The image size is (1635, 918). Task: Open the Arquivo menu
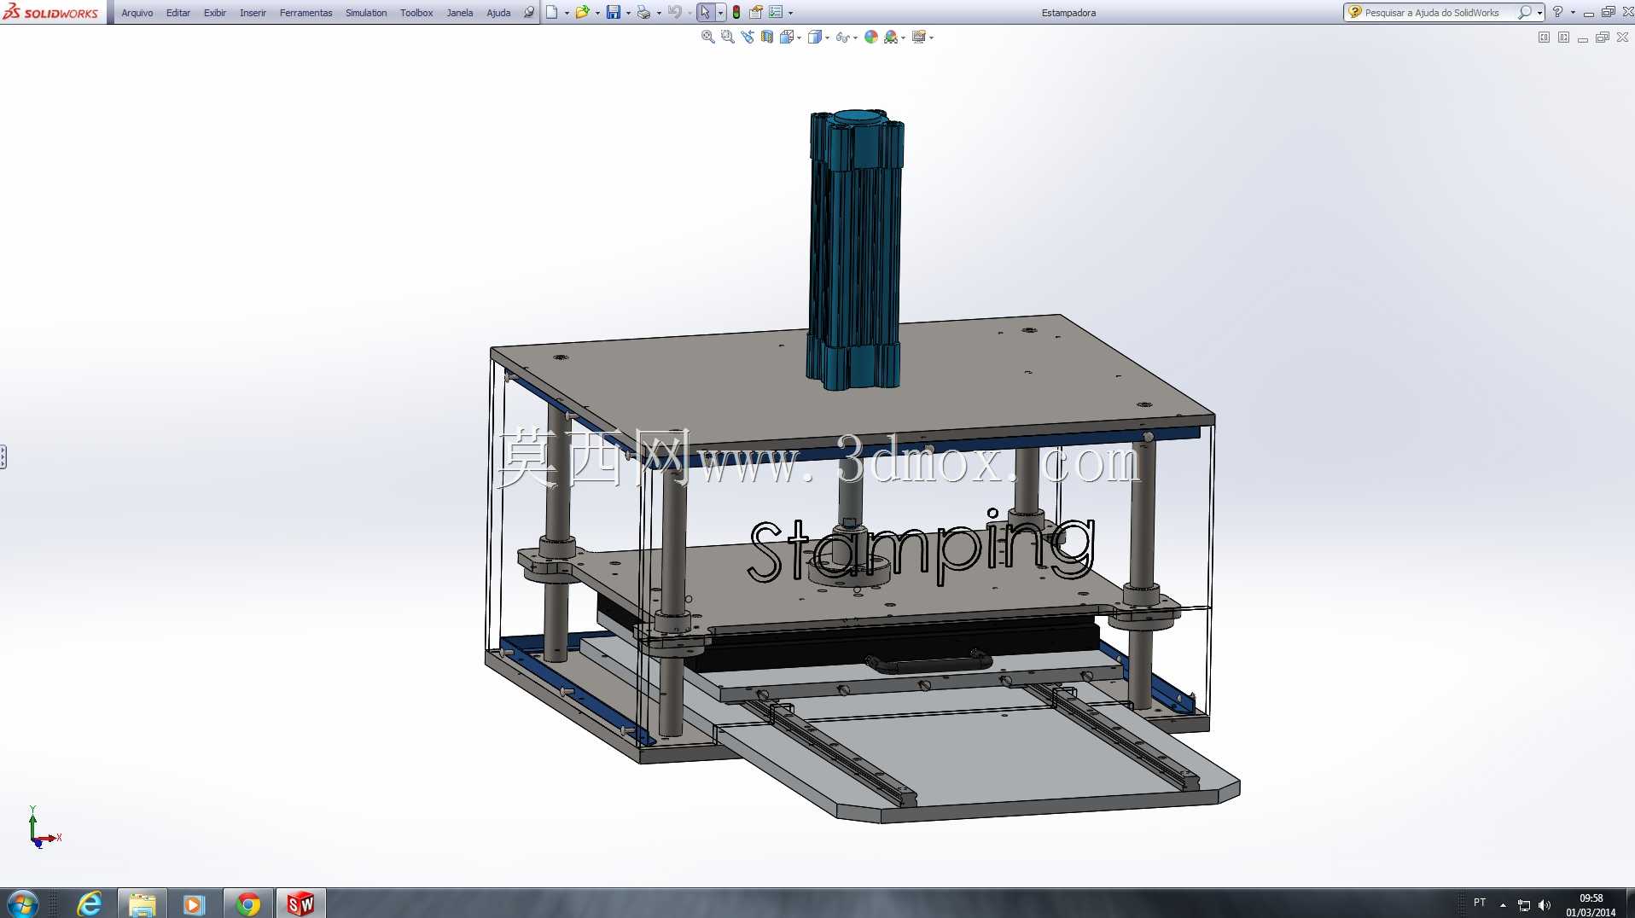point(137,13)
